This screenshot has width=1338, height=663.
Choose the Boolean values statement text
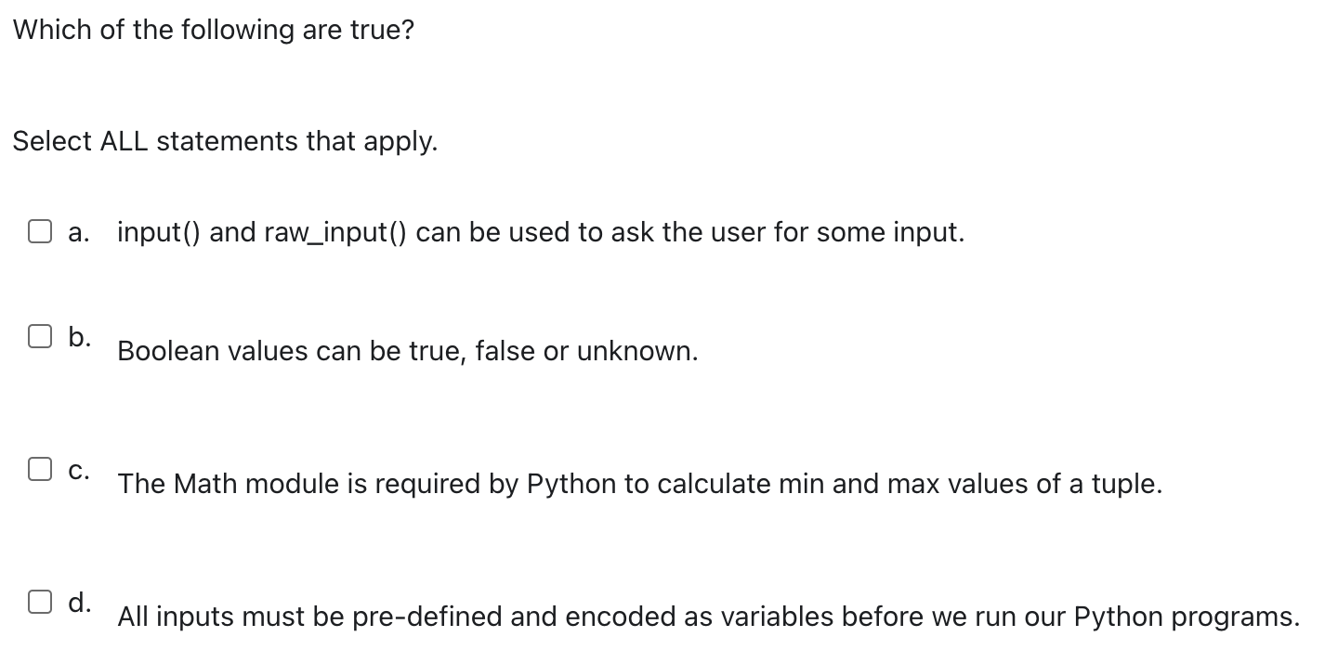(x=407, y=352)
